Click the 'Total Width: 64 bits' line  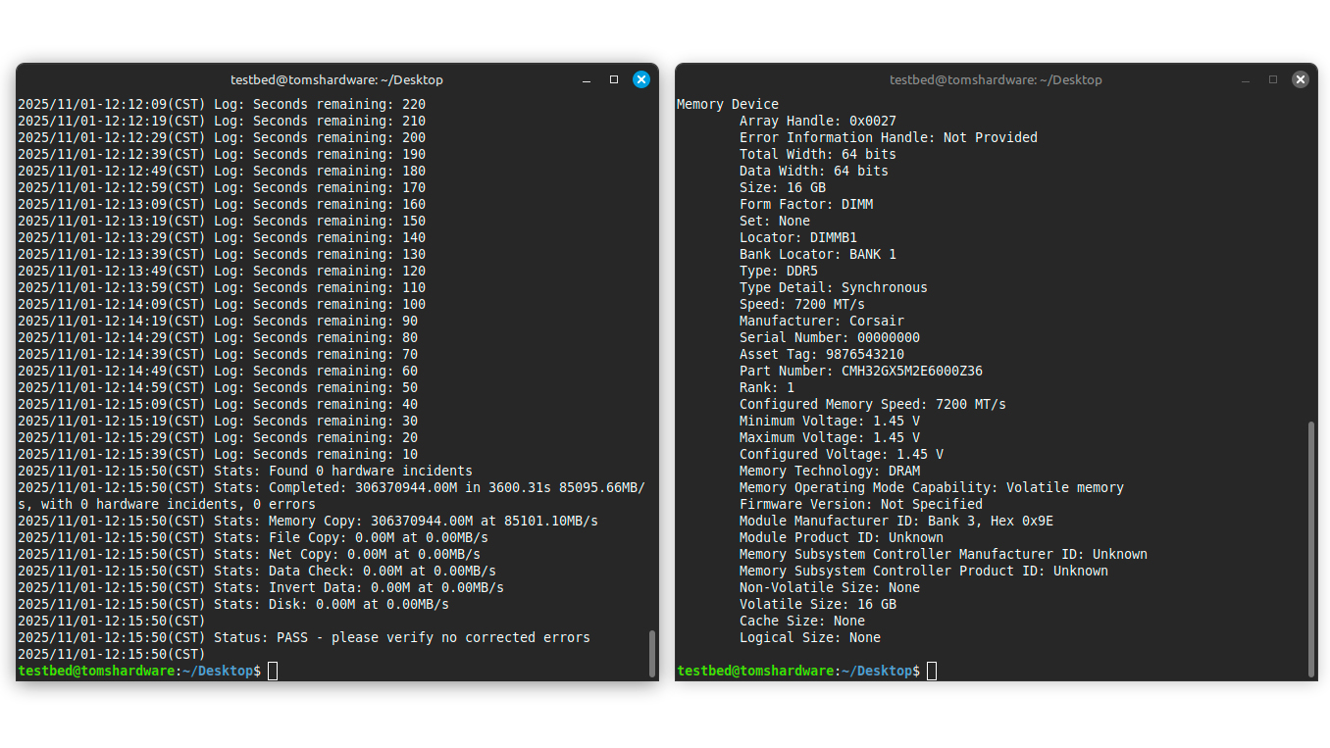click(818, 154)
